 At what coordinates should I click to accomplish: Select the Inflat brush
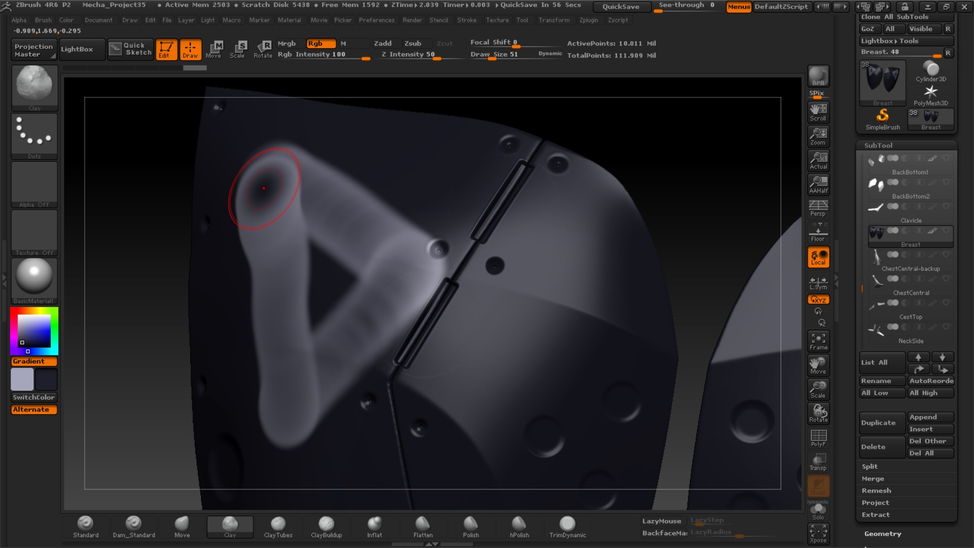(x=374, y=527)
